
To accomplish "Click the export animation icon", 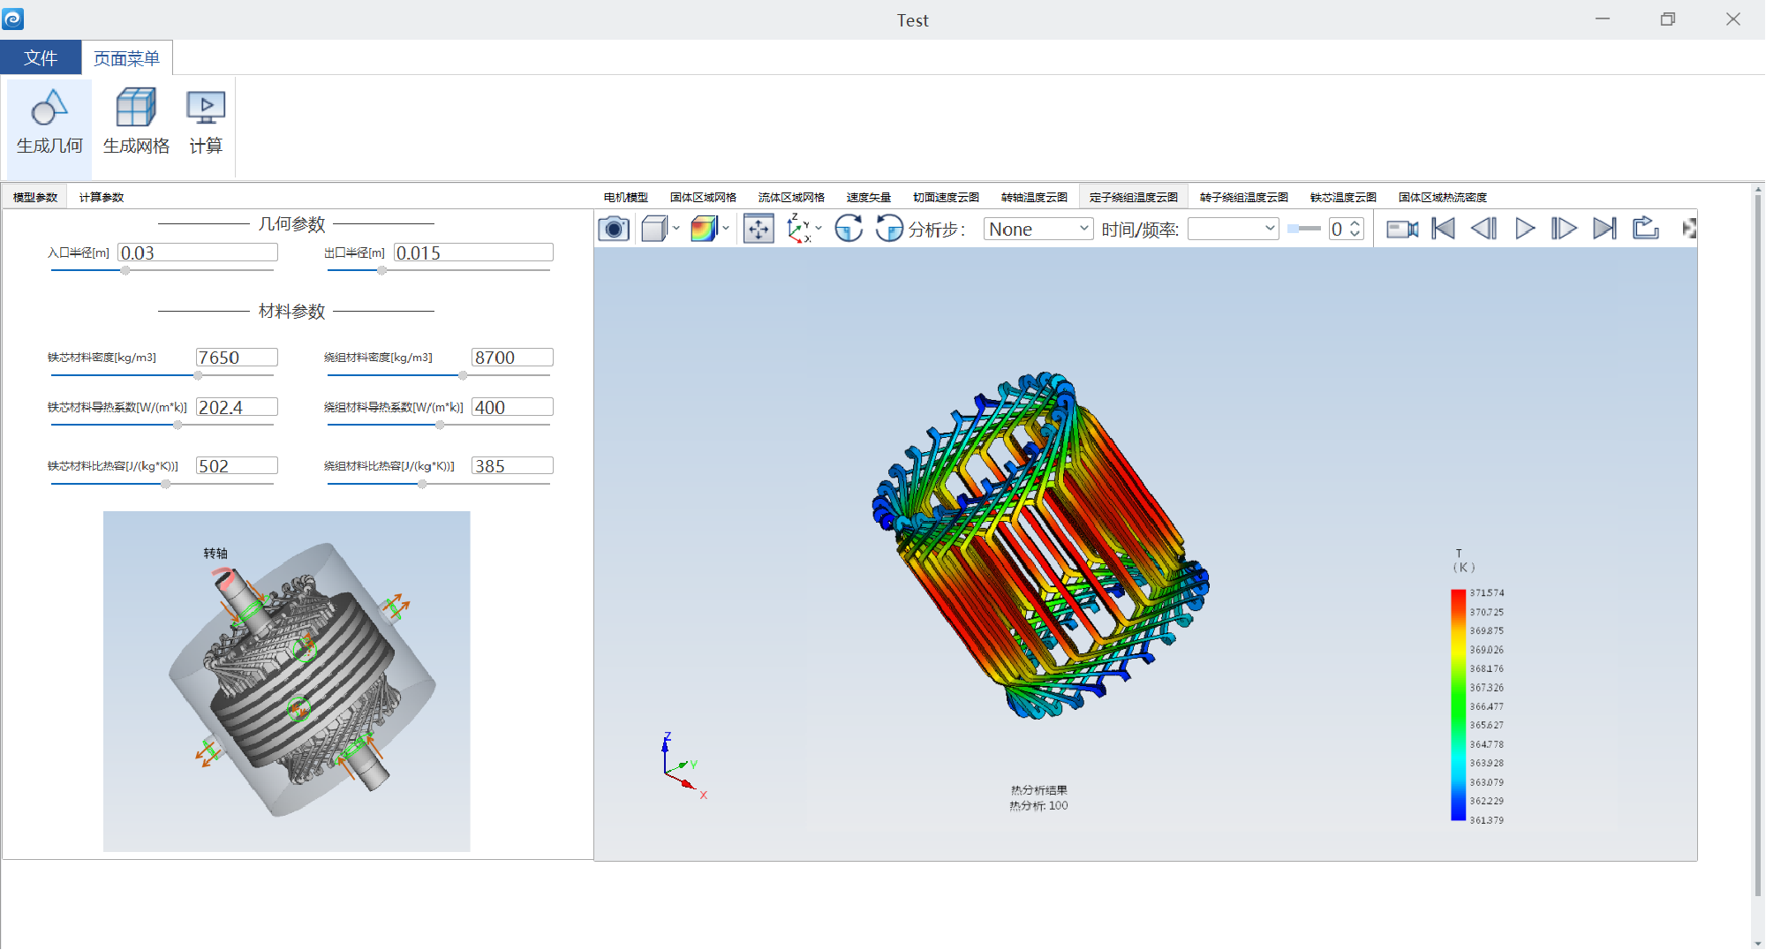I will click(1646, 229).
